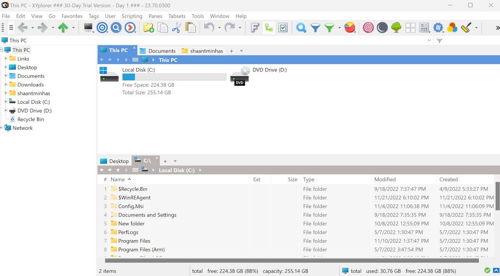Switch to the shaantminhas tab
Screen dimensions: 500x276
pyautogui.click(x=202, y=51)
